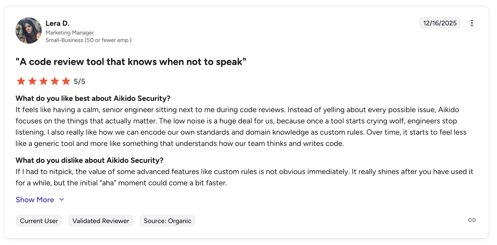497x245 pixels.
Task: Expand the full review with Show More
Action: (35, 199)
